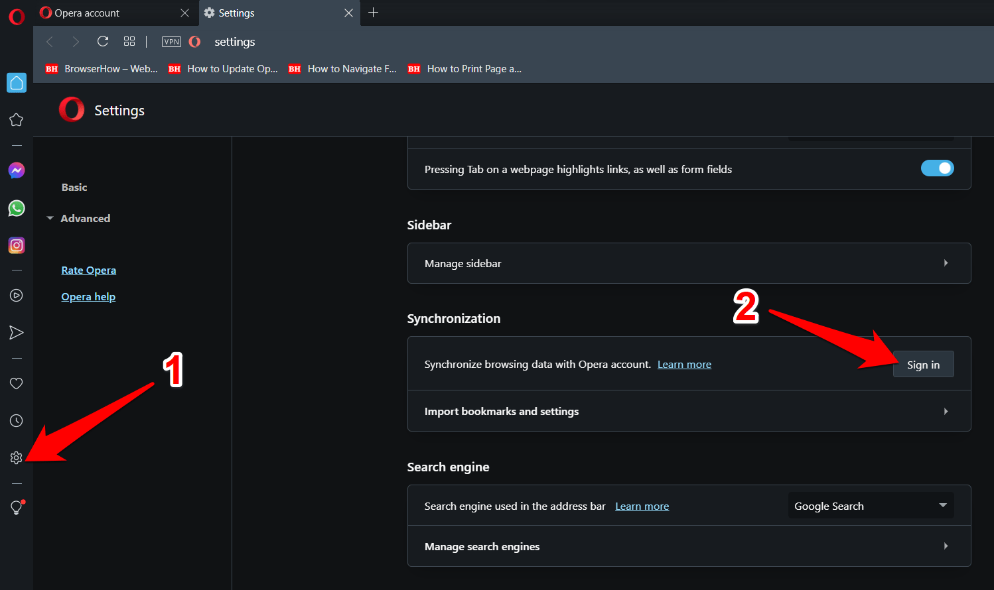This screenshot has width=994, height=590.
Task: Open the Google Search engine dropdown
Action: [870, 506]
